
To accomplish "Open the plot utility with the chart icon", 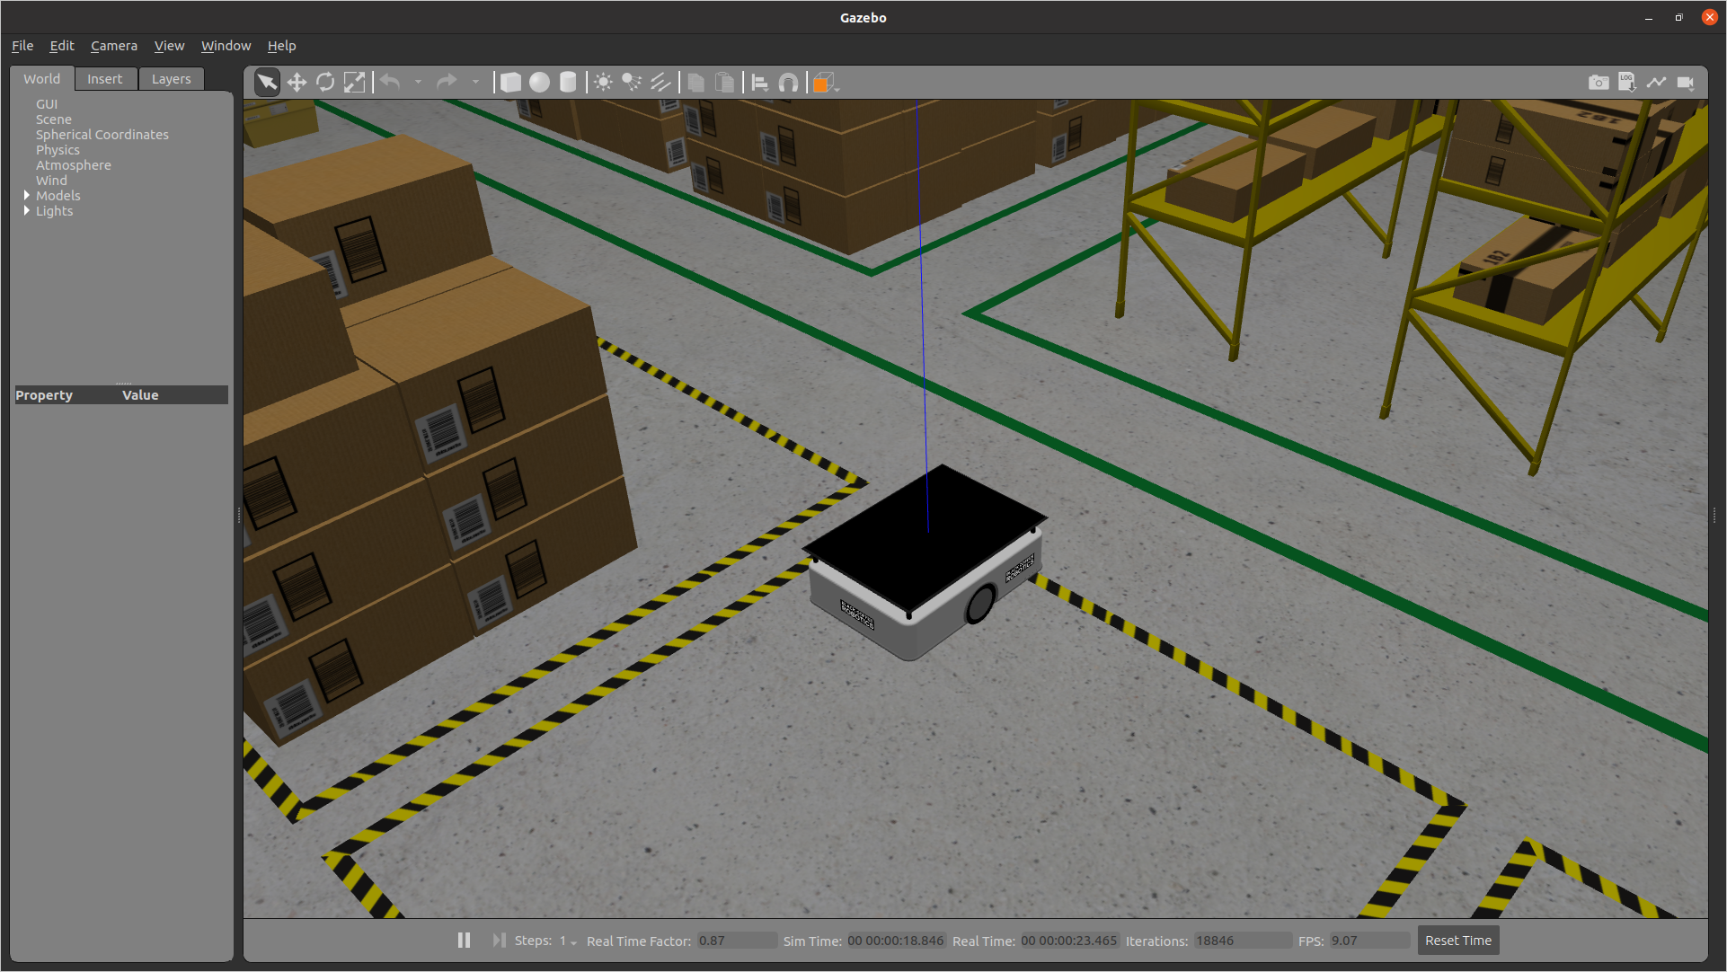I will tap(1657, 82).
